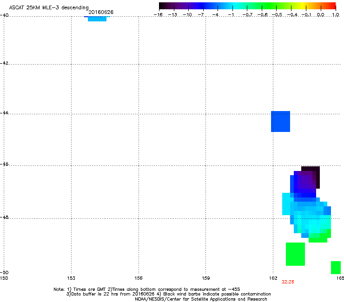Click the latitude label -42
The width and height of the screenshot is (344, 302).
tap(4, 63)
